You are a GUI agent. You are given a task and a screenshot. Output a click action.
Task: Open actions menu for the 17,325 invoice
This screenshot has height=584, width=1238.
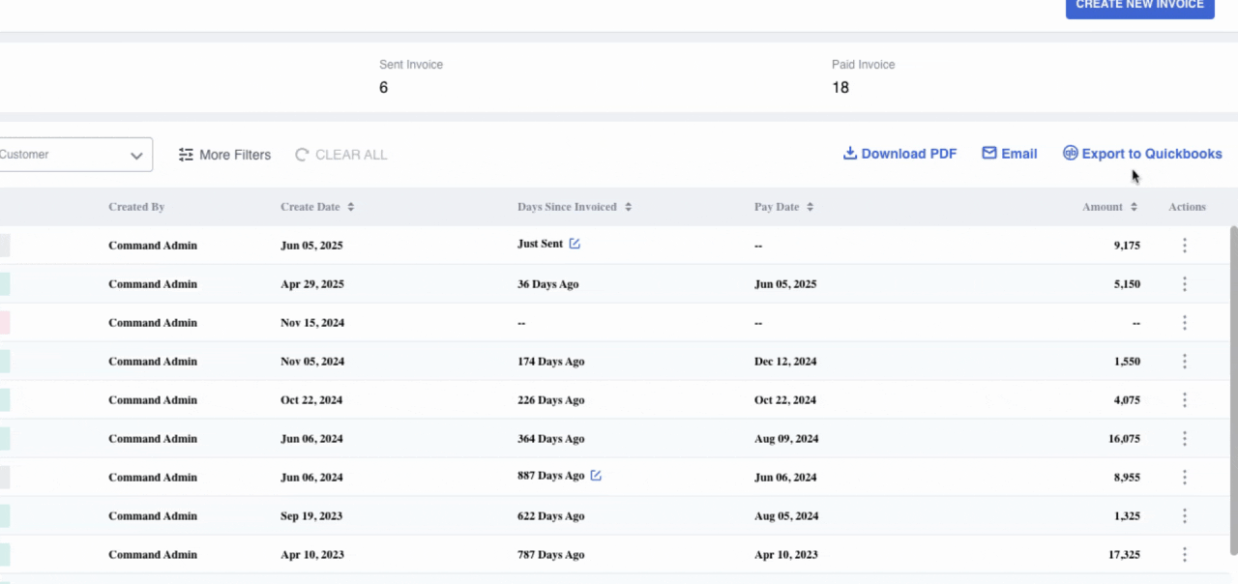click(x=1185, y=555)
